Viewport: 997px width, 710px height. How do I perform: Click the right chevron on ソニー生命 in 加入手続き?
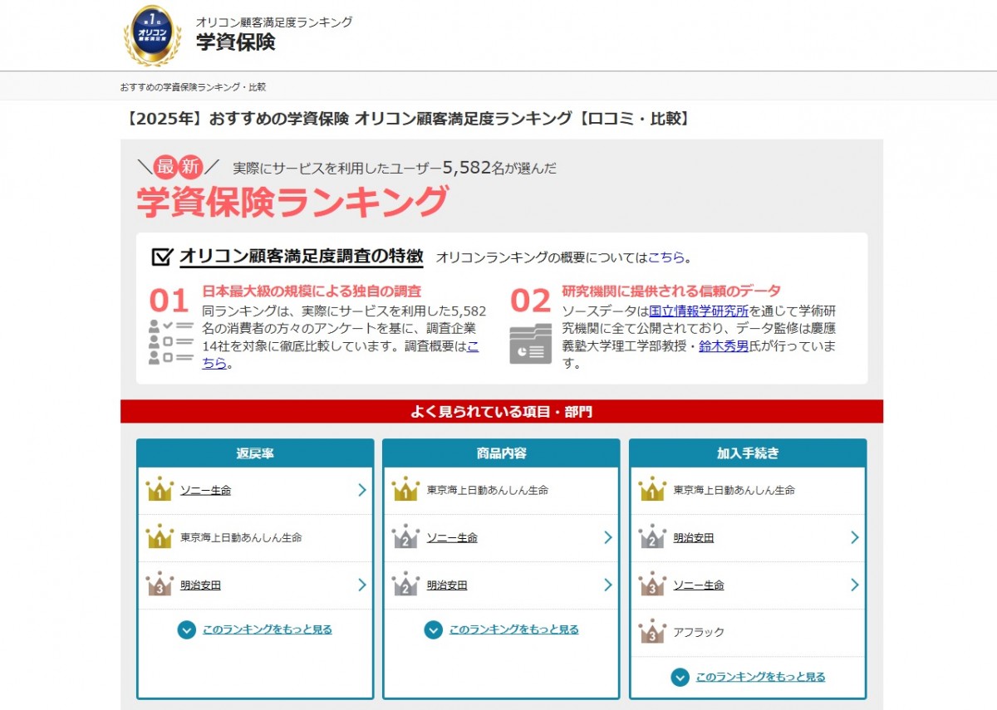(855, 585)
